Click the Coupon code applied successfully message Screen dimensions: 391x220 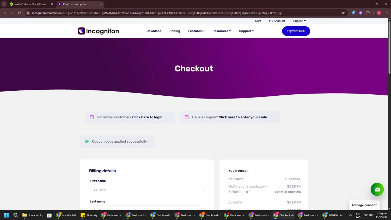pos(117,142)
